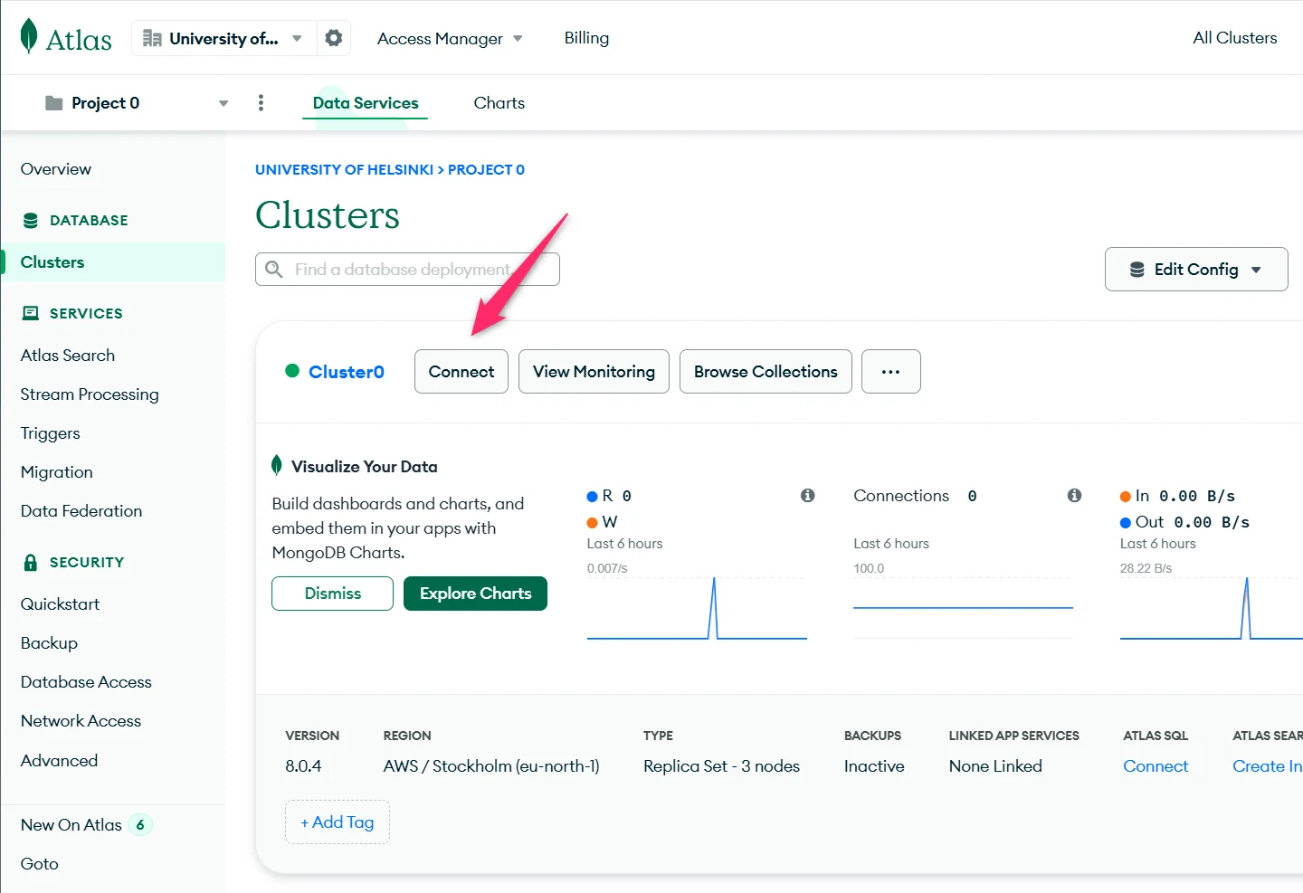Screen dimensions: 1303x893
Task: Go to All Clusters
Action: 1235,38
